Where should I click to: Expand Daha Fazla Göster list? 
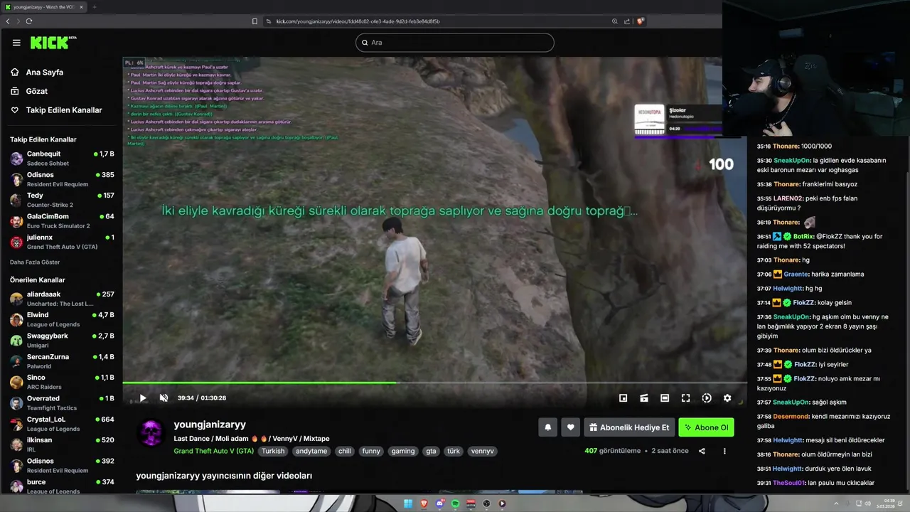pos(35,262)
